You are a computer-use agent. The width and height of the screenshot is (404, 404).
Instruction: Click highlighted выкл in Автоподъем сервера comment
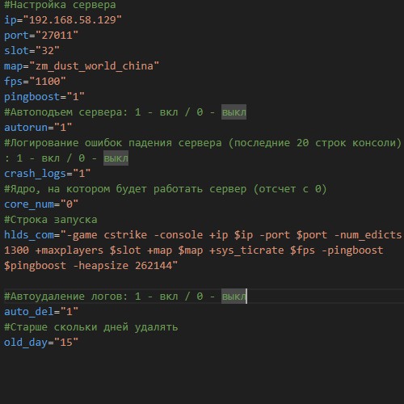[234, 112]
